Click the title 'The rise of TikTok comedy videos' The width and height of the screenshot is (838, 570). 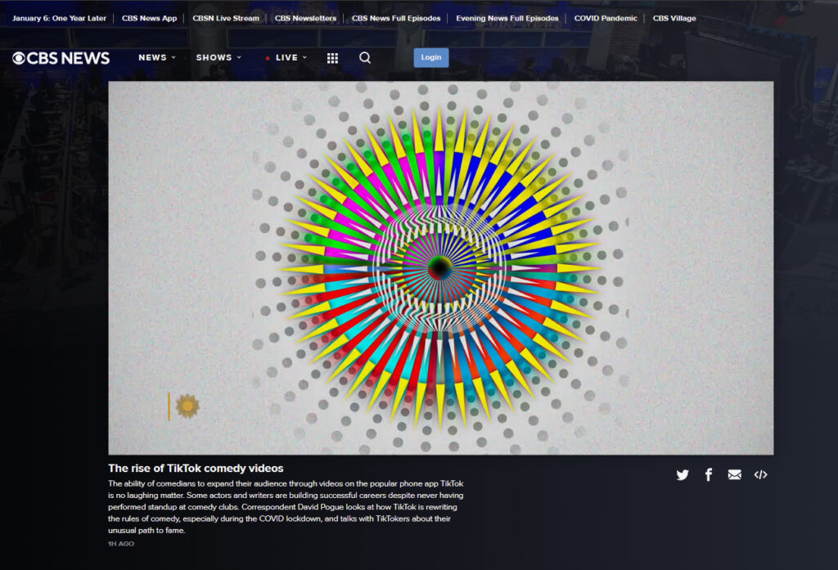pyautogui.click(x=196, y=468)
